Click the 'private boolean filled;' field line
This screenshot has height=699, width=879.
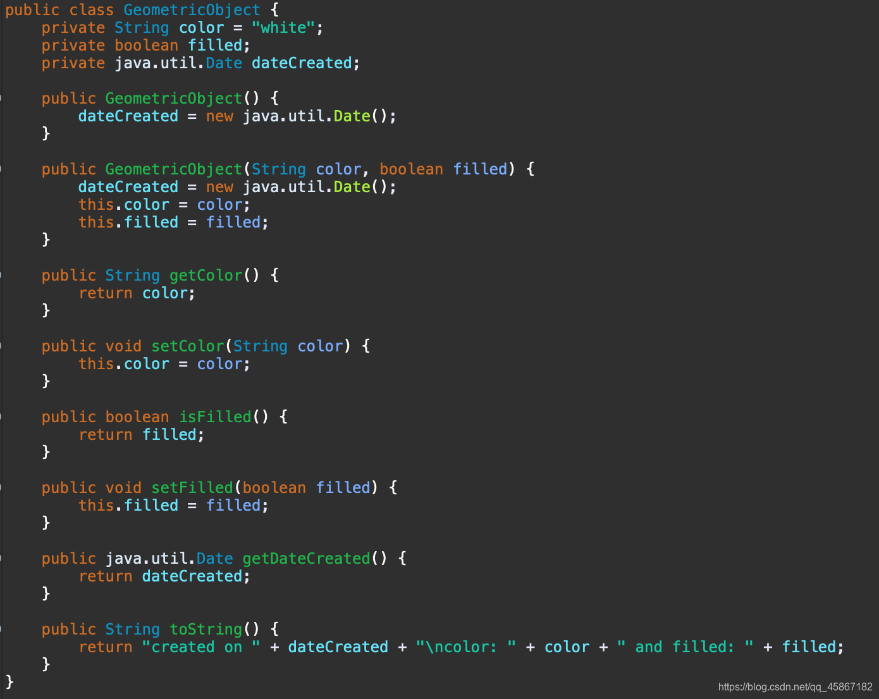click(x=146, y=46)
